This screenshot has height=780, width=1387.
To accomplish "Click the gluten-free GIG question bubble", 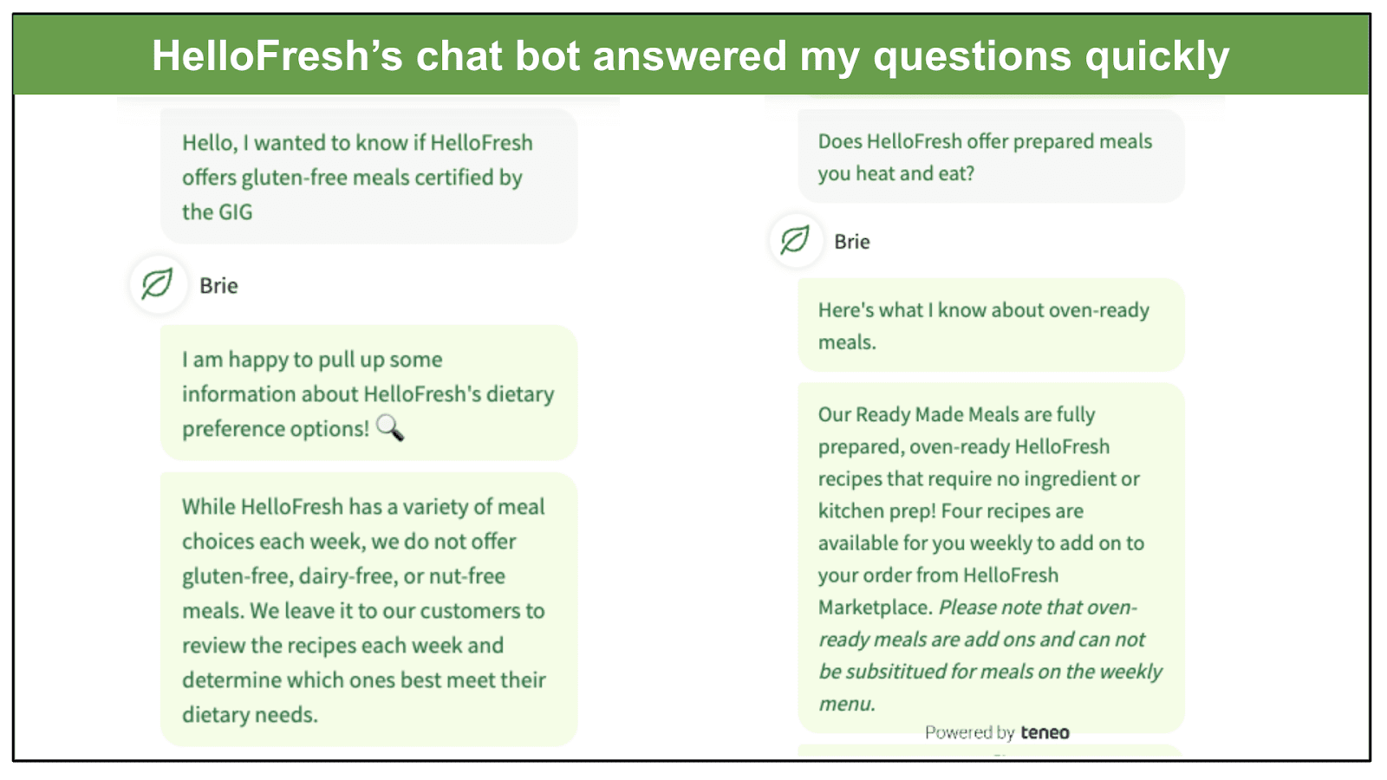I will coord(368,176).
